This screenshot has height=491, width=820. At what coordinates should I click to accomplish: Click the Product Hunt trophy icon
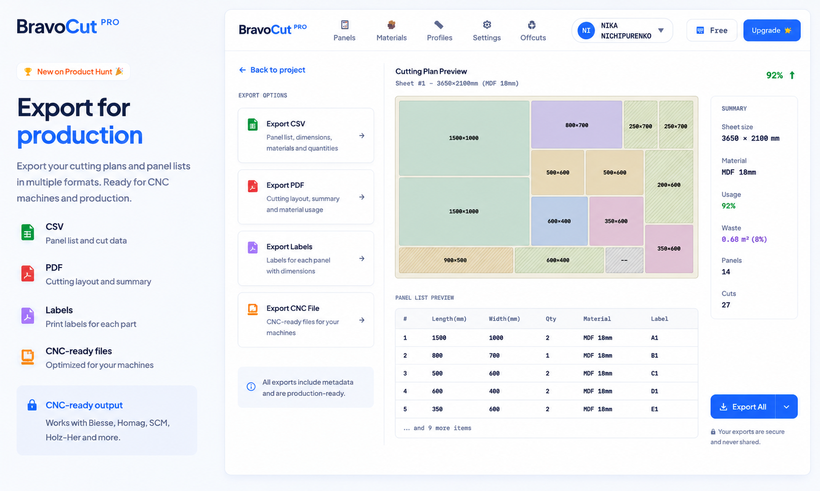pos(28,72)
